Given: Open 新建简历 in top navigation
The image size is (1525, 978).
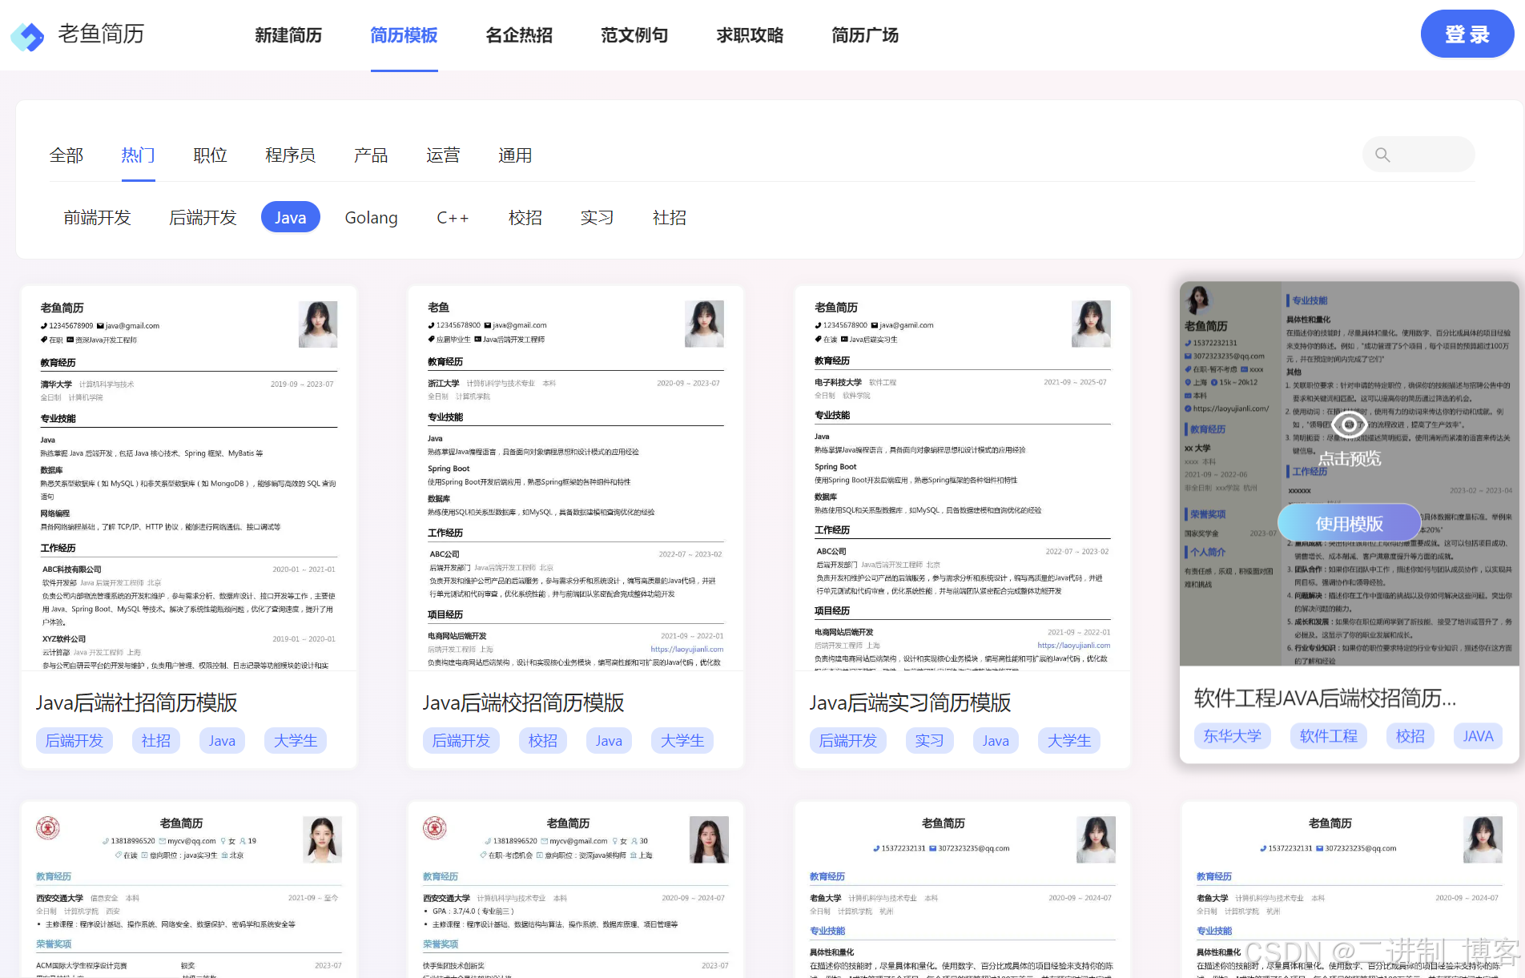Looking at the screenshot, I should [288, 35].
